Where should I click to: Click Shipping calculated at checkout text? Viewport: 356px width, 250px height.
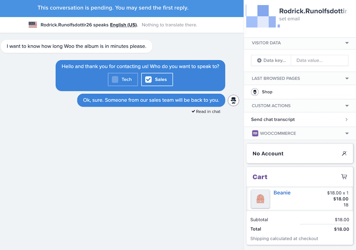(284, 238)
